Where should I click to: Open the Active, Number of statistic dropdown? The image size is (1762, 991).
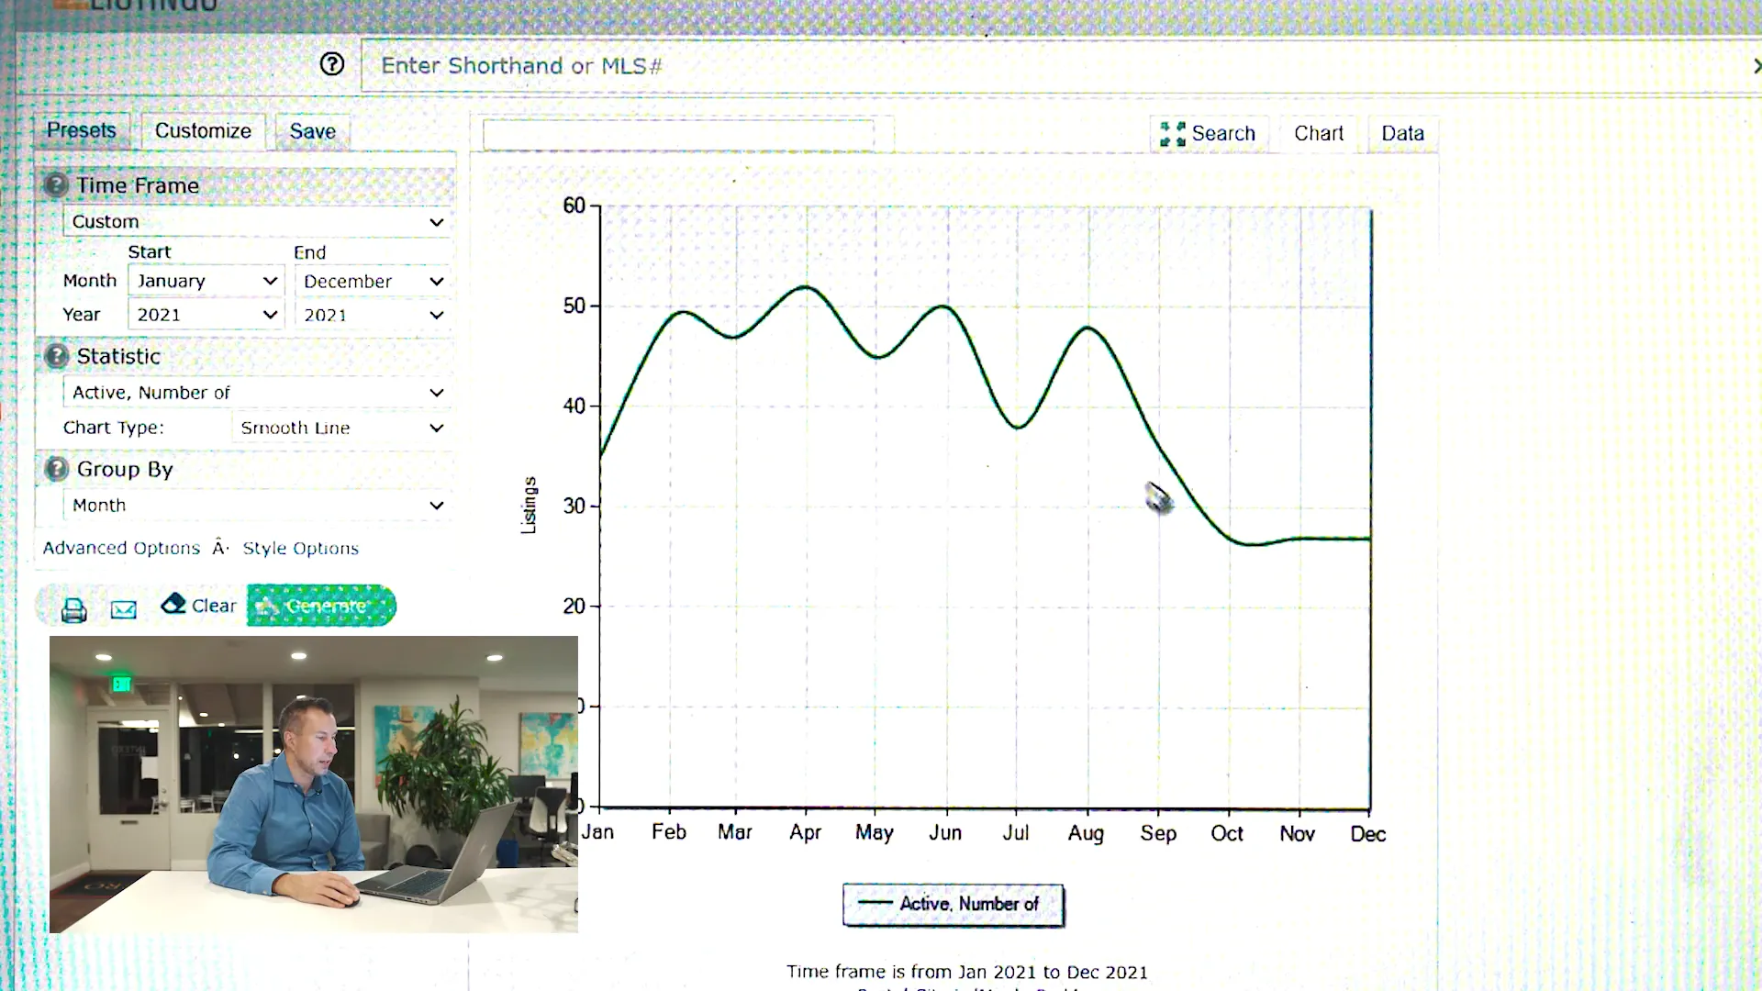click(257, 393)
